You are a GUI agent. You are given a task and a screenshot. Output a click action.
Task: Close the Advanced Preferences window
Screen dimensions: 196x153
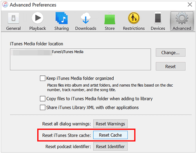[x=190, y=5]
